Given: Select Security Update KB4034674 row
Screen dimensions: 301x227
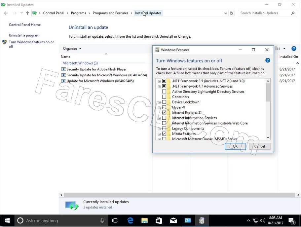Looking at the screenshot, I should coord(106,75).
